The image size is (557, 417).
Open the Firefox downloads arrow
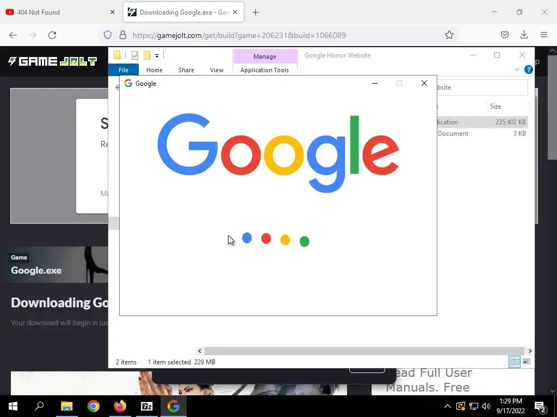click(524, 35)
